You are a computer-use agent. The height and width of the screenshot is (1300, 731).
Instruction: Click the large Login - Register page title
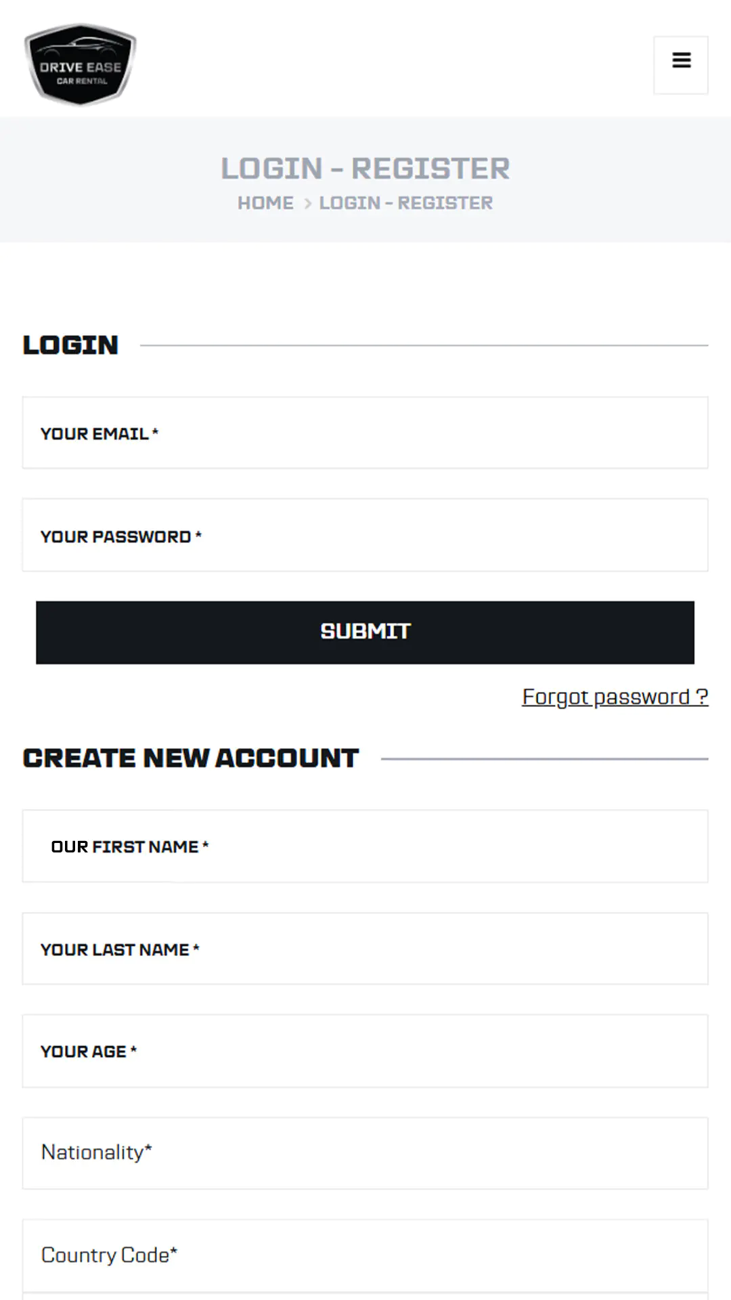(365, 169)
